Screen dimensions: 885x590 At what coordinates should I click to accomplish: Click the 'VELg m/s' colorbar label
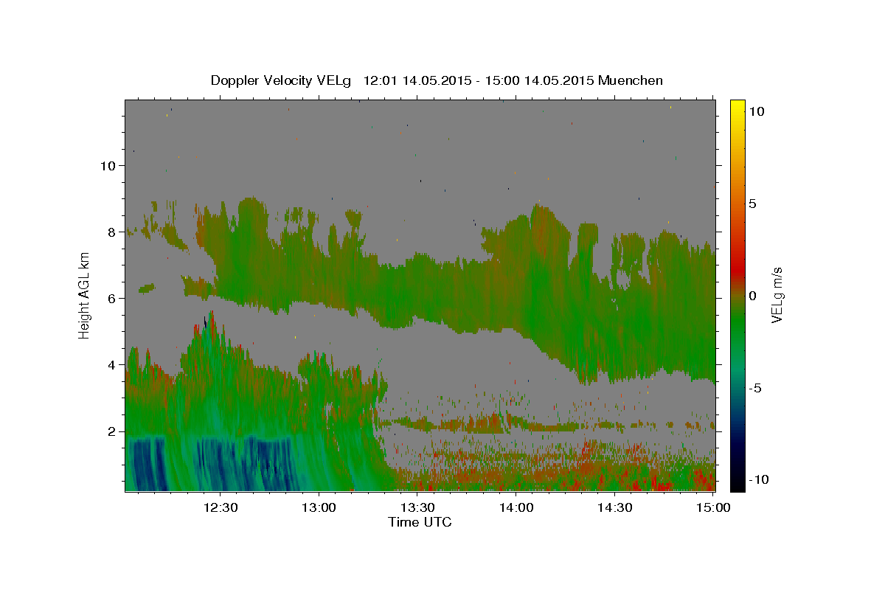tap(777, 295)
